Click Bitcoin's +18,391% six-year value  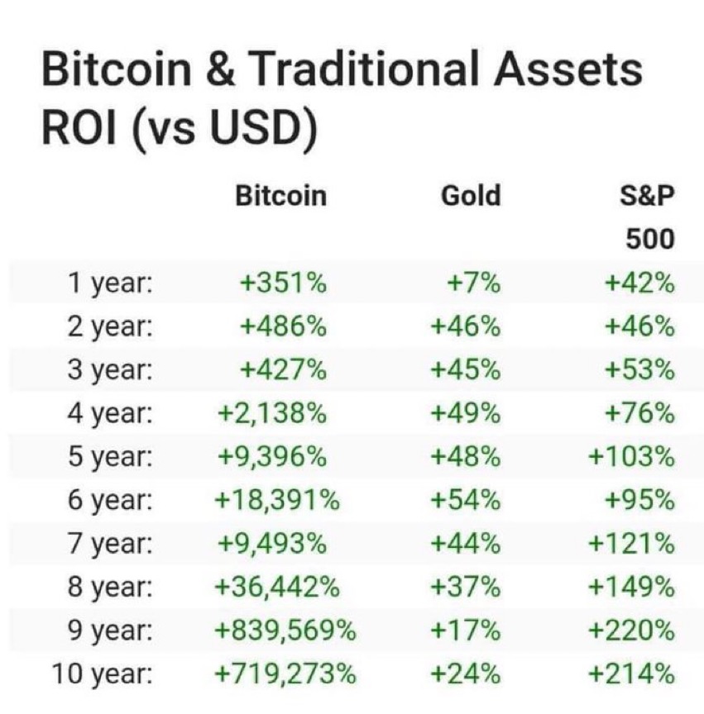tap(277, 500)
